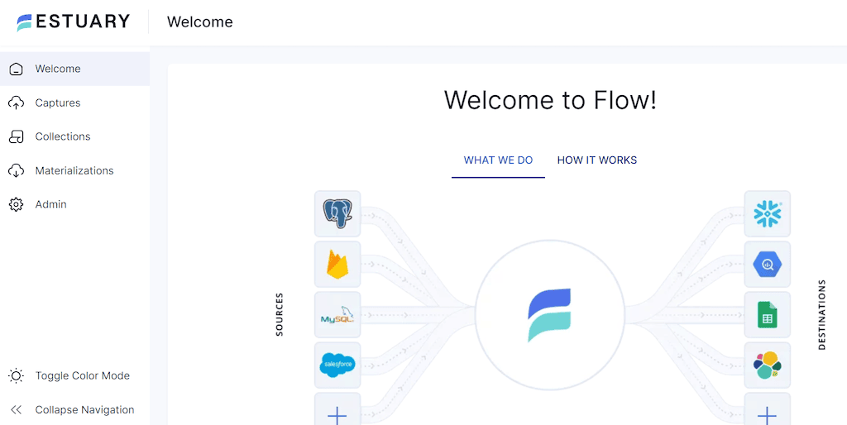This screenshot has height=425, width=847.
Task: Switch to the HOW IT WORKS tab
Action: pyautogui.click(x=597, y=160)
